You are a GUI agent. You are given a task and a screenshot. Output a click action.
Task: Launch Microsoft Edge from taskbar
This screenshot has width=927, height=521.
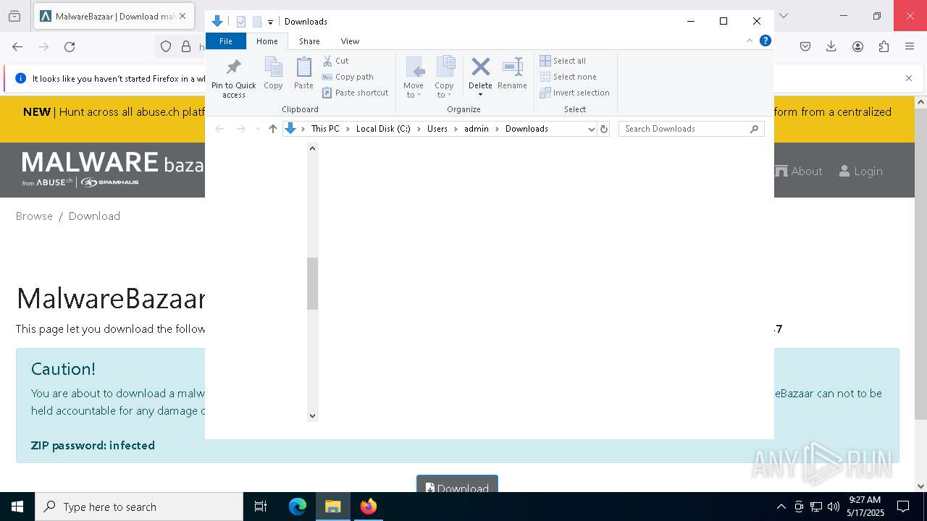coord(298,507)
